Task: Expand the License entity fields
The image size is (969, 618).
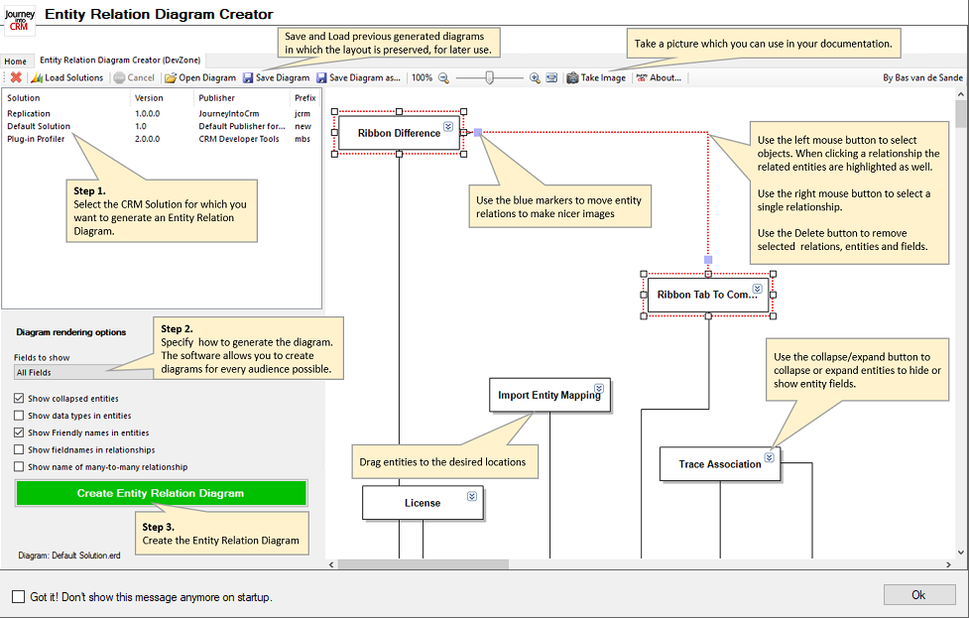Action: coord(472,496)
